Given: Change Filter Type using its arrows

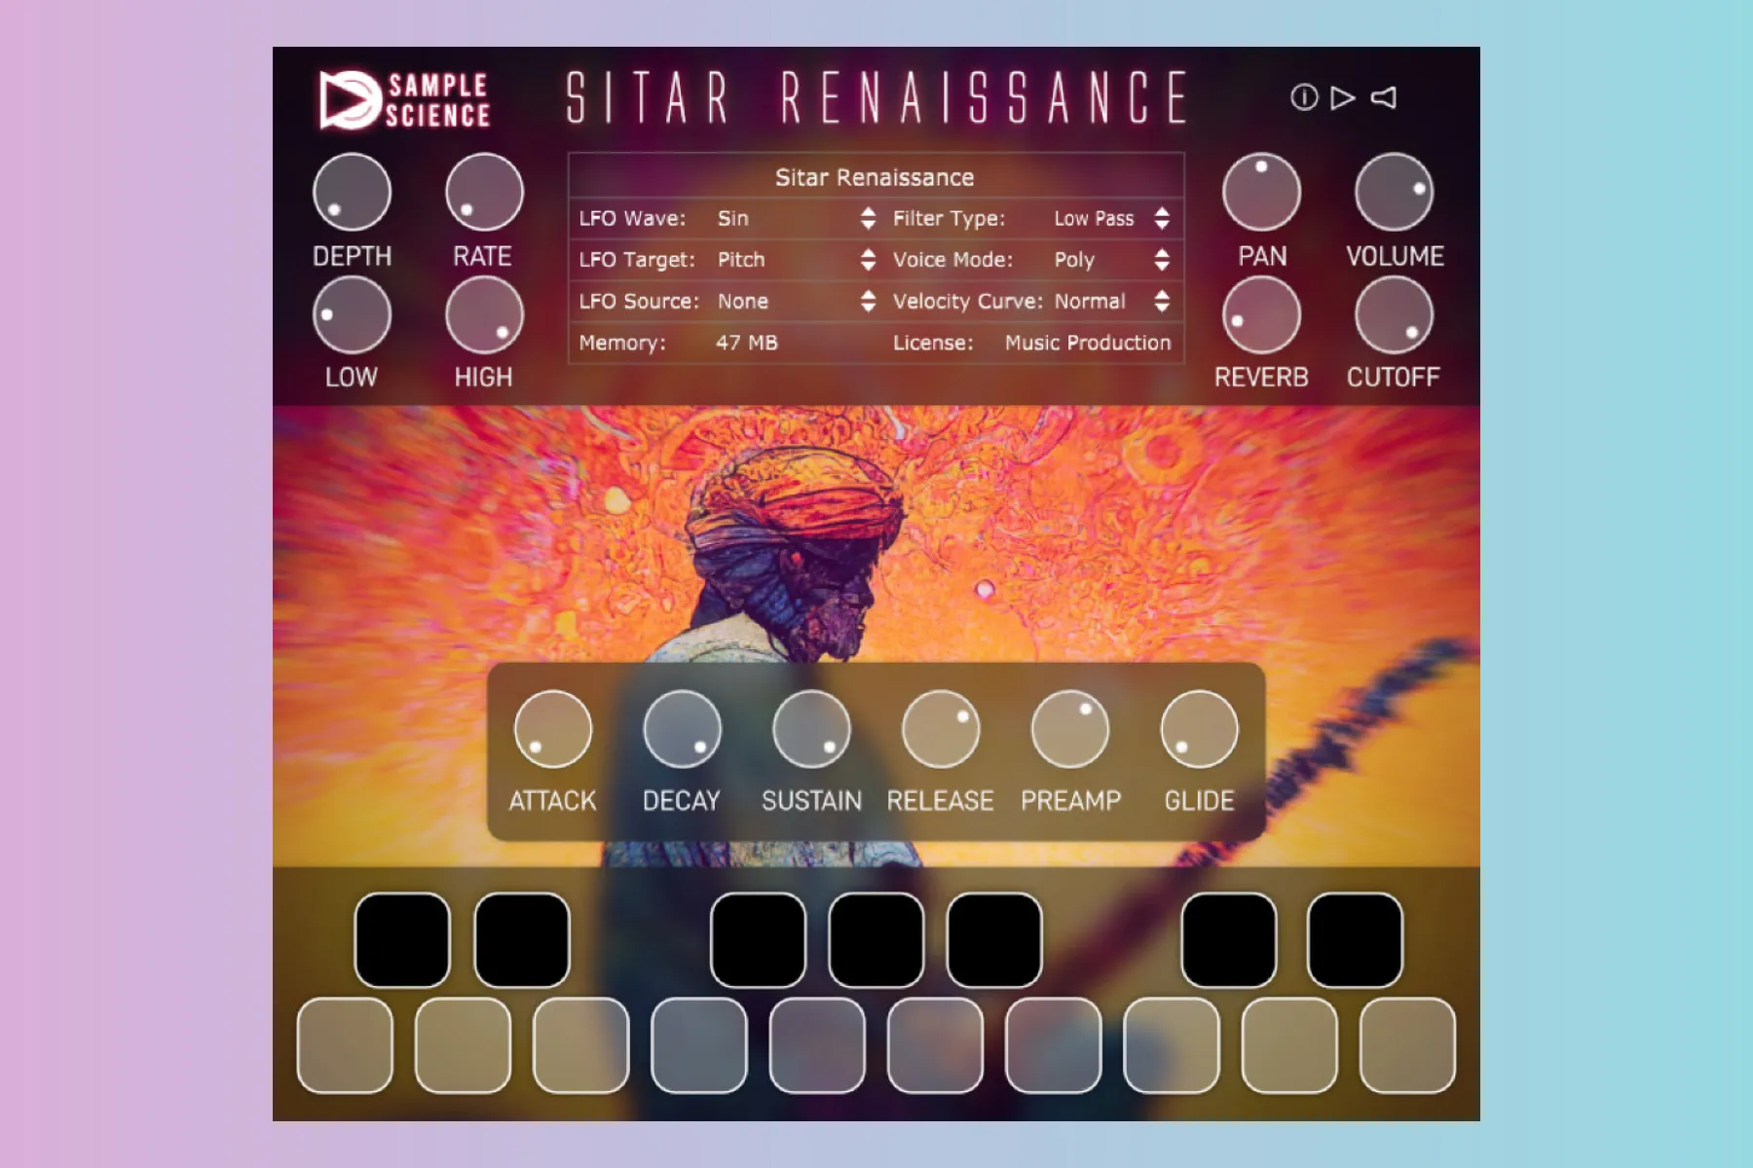Looking at the screenshot, I should tap(1162, 218).
